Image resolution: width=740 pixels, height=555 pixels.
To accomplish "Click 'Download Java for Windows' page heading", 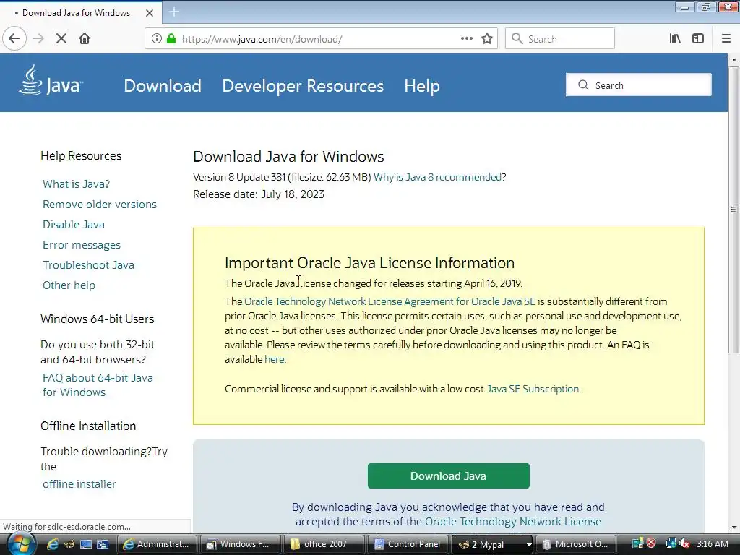I will point(288,157).
